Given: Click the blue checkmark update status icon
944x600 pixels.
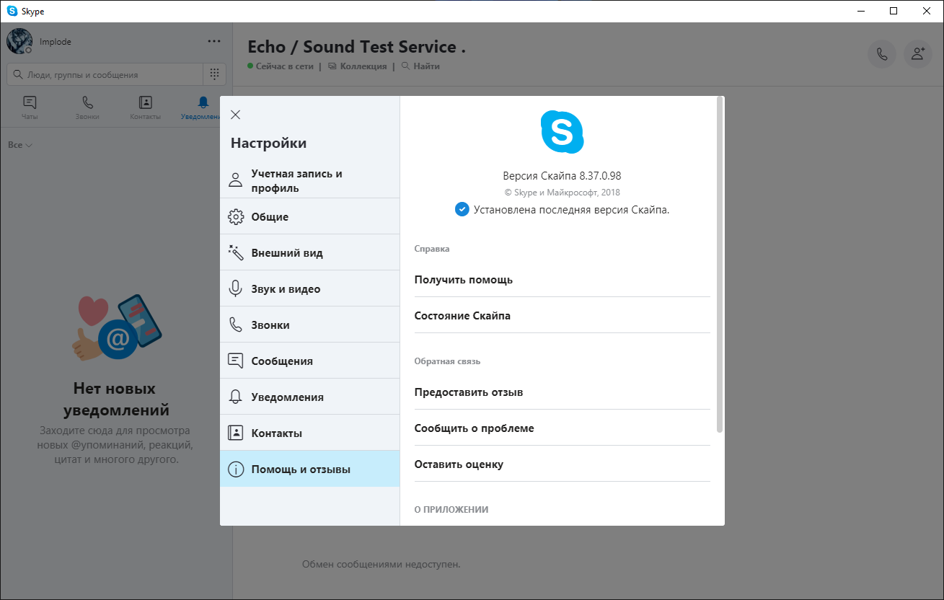Looking at the screenshot, I should pos(462,209).
